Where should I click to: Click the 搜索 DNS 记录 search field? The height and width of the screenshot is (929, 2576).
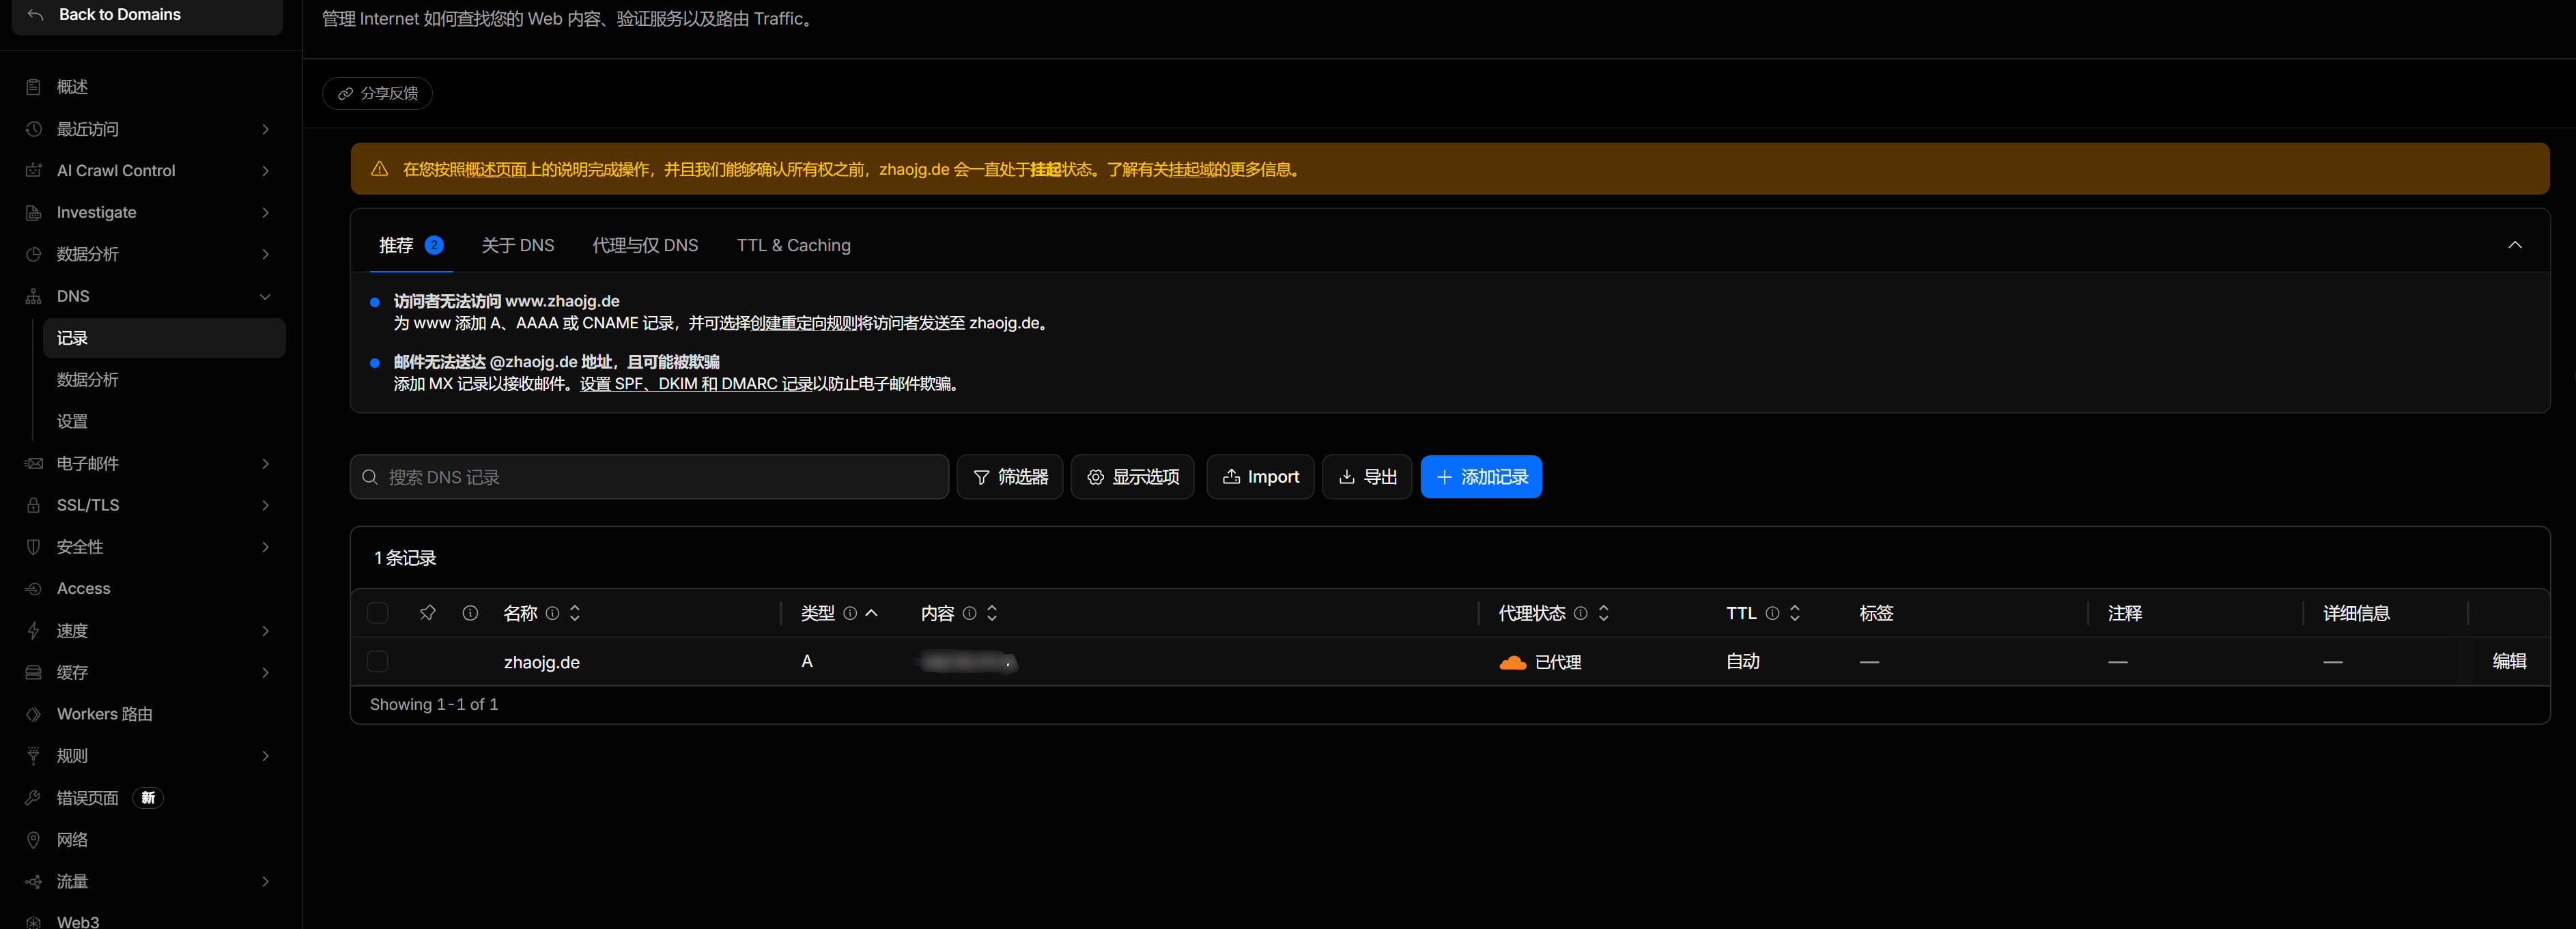(x=649, y=477)
